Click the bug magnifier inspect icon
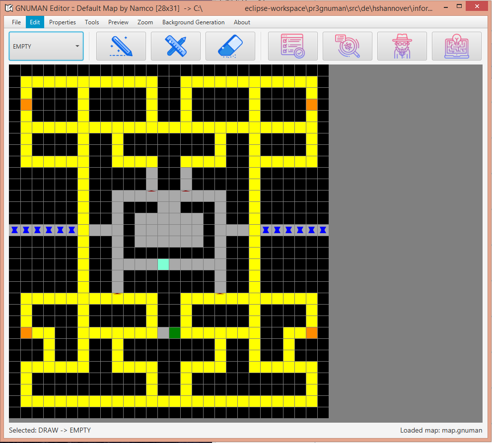This screenshot has width=492, height=443. point(348,46)
